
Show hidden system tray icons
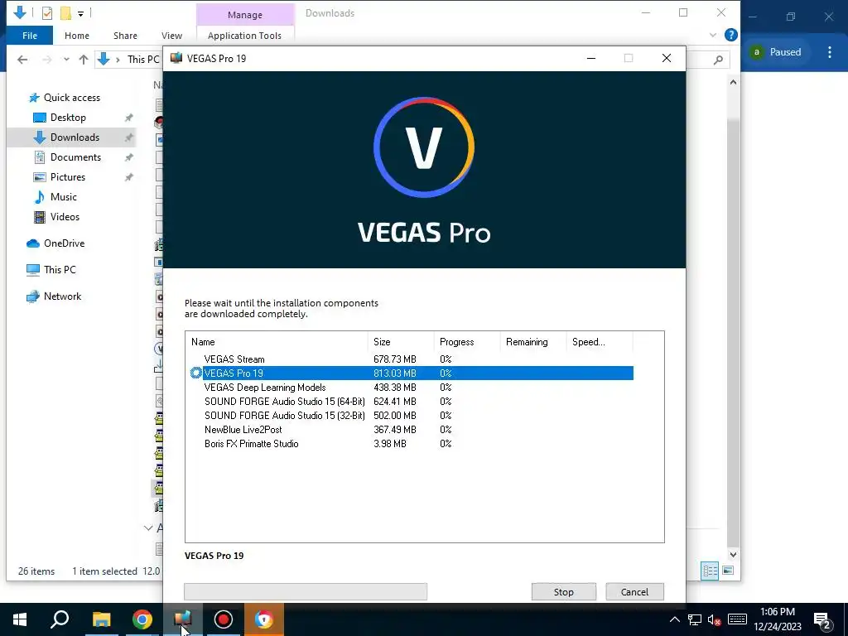click(674, 619)
